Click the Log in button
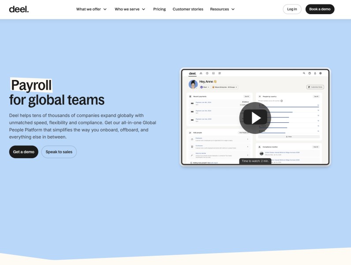 pos(292,9)
